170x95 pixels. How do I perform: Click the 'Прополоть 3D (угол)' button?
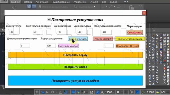pyautogui.click(x=127, y=46)
